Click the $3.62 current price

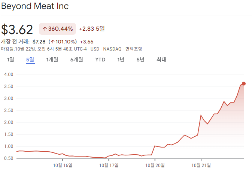[x=17, y=29]
